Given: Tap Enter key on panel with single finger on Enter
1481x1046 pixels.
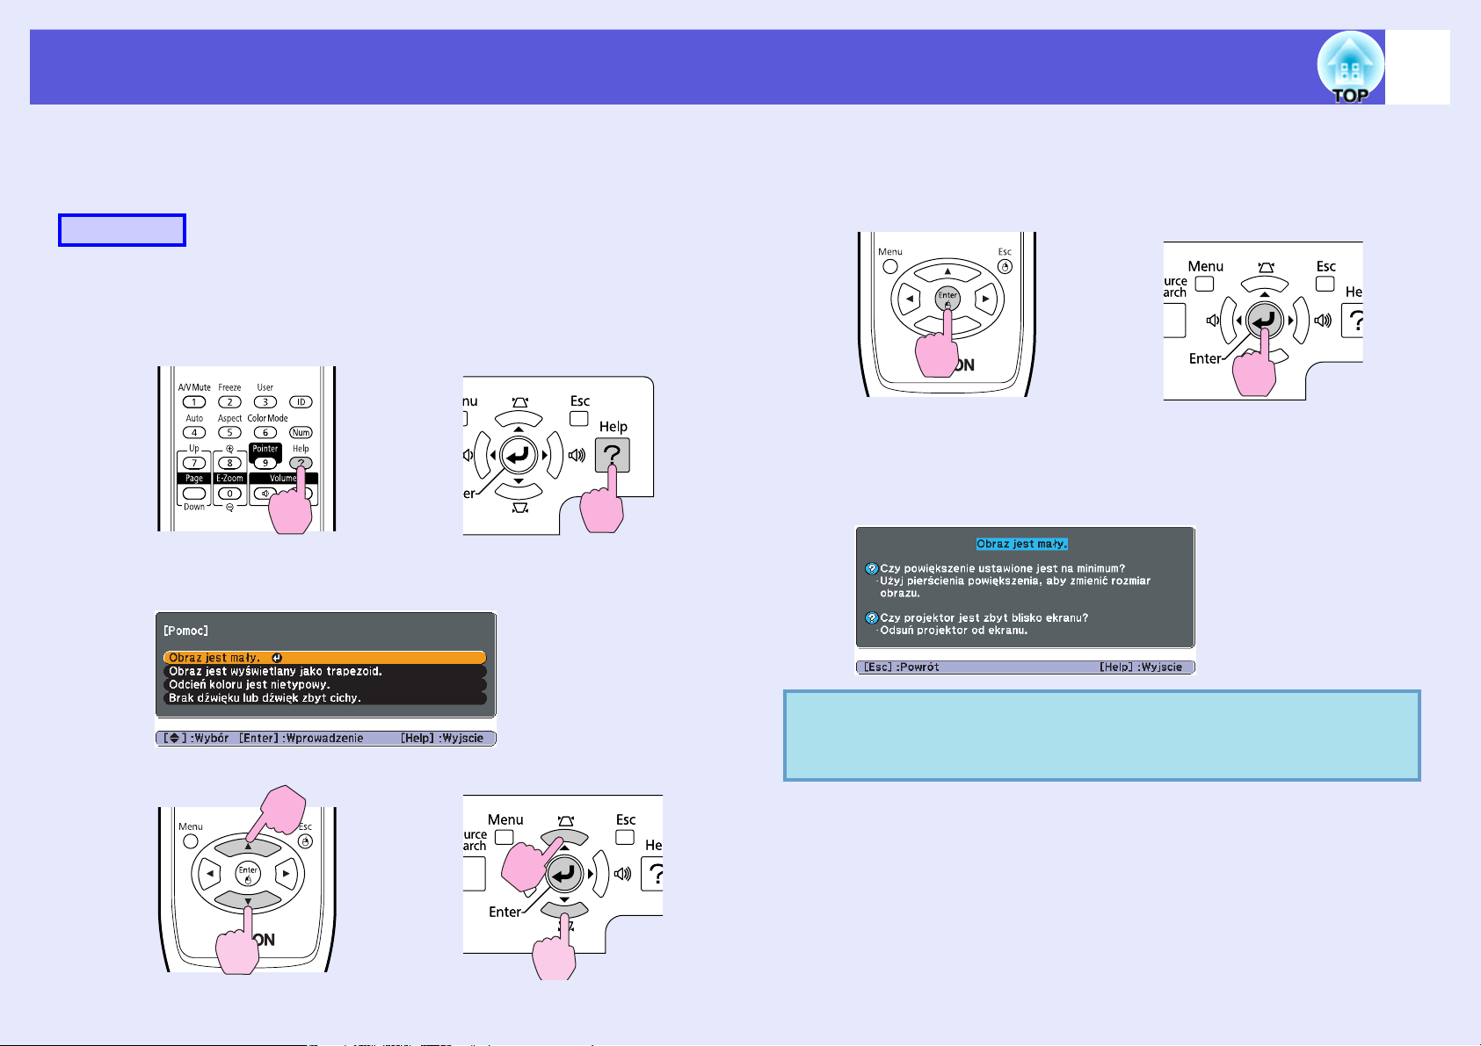Looking at the screenshot, I should tap(1264, 321).
